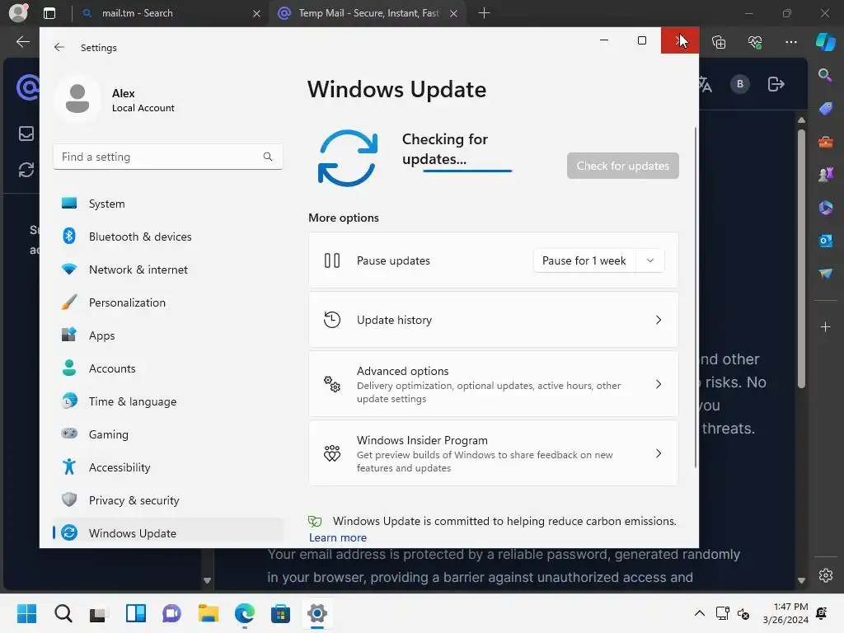Select Apps in Settings sidebar
Screen dimensions: 844x633
point(168,335)
